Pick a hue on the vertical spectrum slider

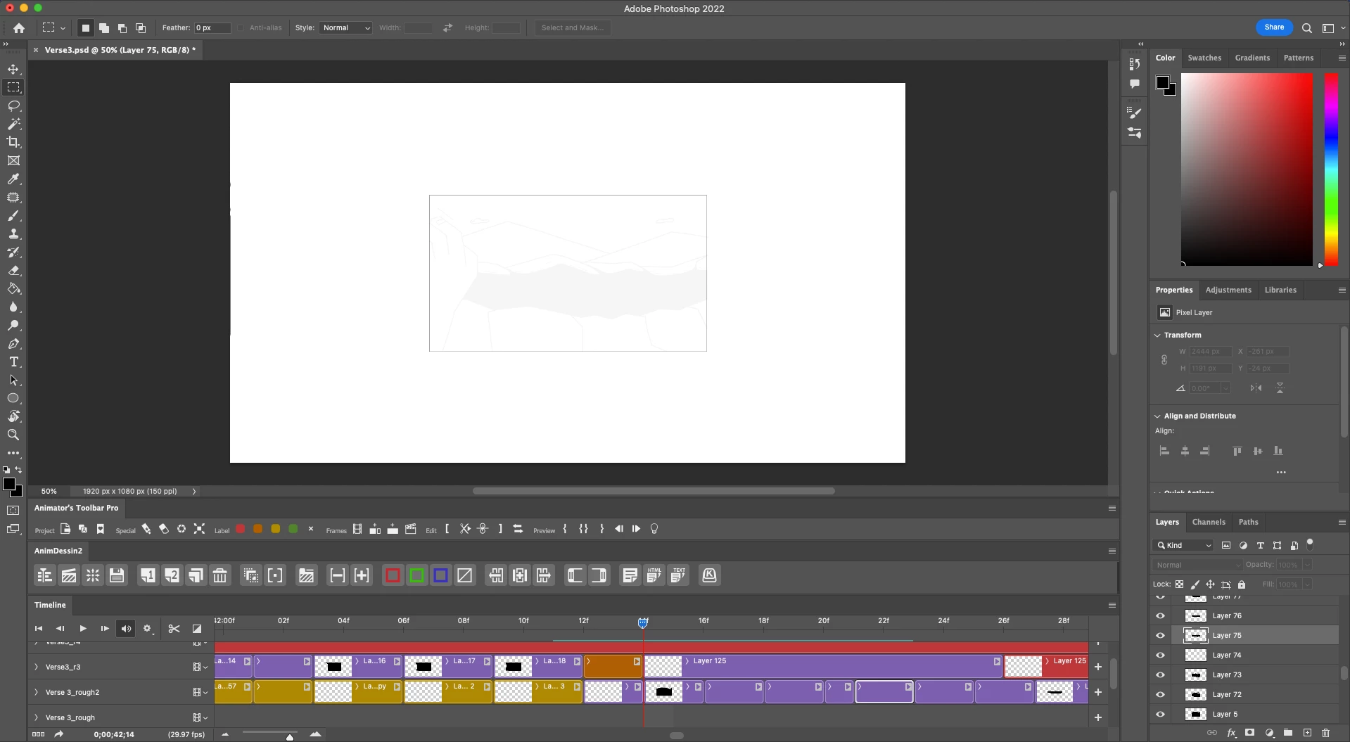point(1331,169)
